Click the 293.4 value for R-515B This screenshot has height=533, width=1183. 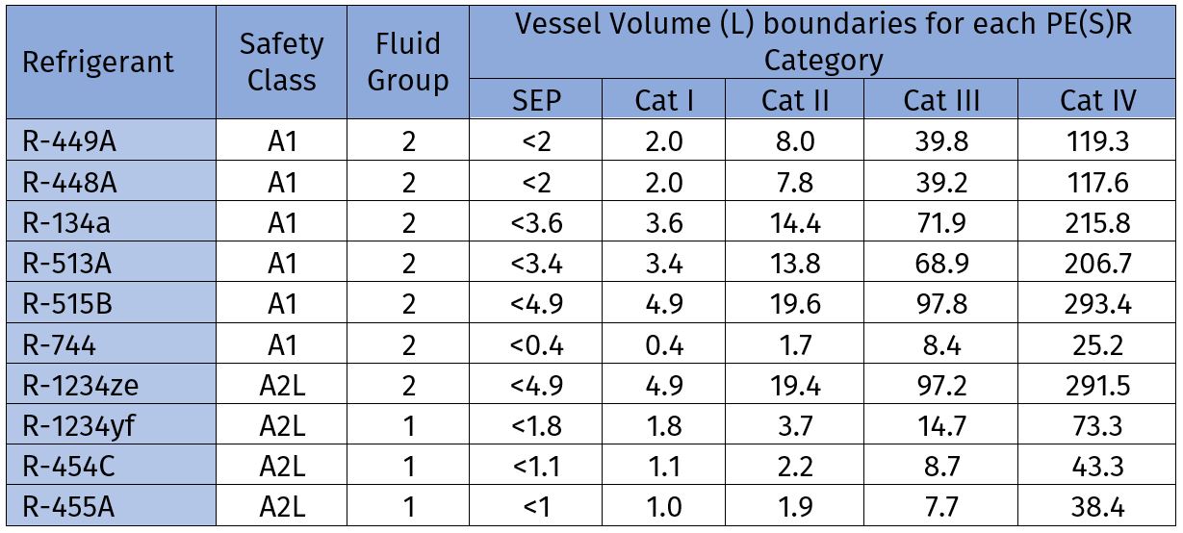pyautogui.click(x=1096, y=305)
